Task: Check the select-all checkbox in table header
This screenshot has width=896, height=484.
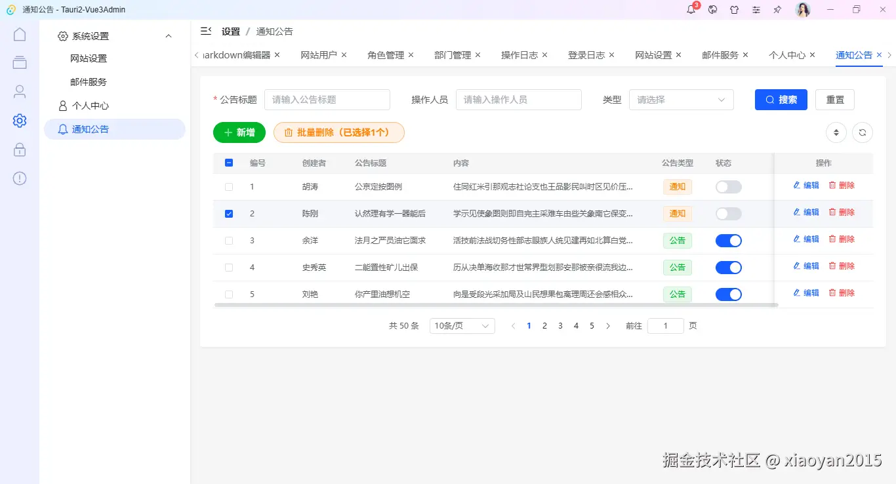Action: tap(229, 163)
